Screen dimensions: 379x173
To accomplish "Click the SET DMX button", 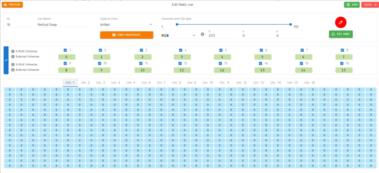I will 341,34.
